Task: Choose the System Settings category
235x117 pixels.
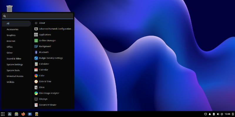Action: [15, 64]
